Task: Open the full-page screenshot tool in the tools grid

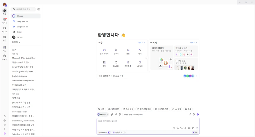Action: pos(104,51)
